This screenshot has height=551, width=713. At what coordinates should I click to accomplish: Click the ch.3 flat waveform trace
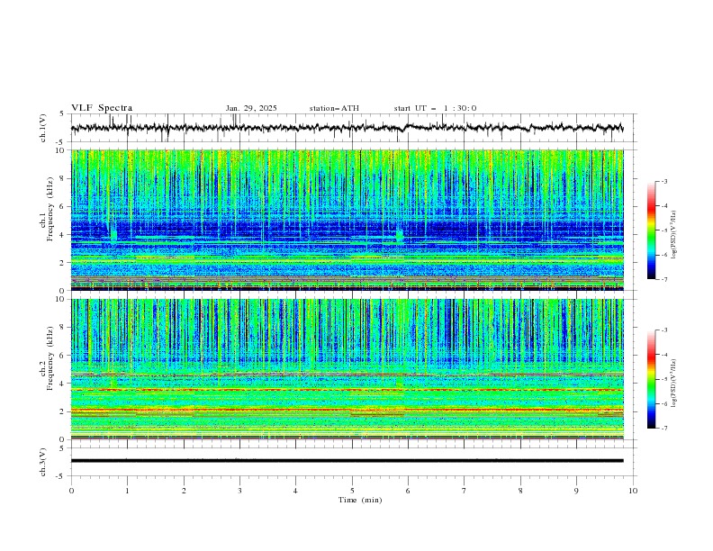coord(347,461)
